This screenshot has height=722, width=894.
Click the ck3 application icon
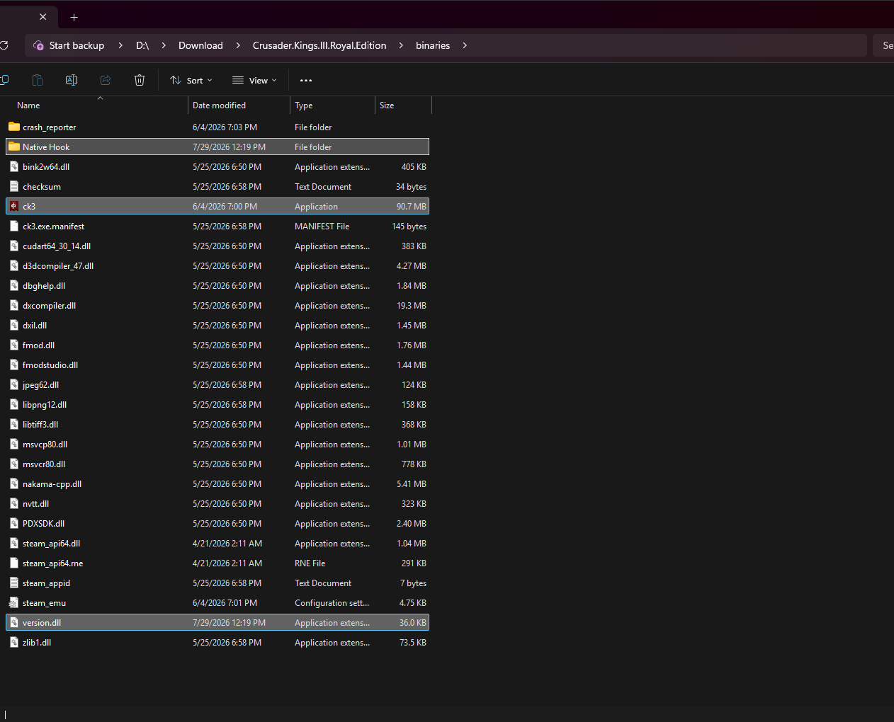pos(14,207)
